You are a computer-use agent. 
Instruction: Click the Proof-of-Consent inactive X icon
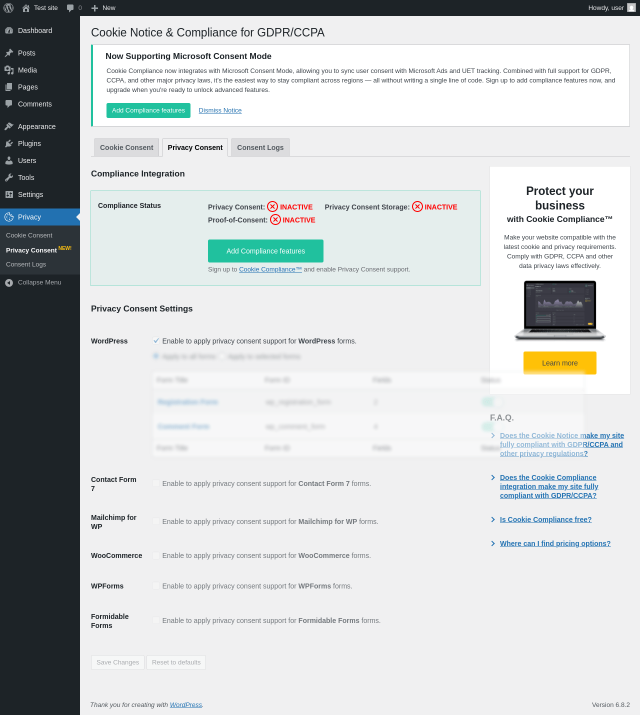click(x=275, y=219)
